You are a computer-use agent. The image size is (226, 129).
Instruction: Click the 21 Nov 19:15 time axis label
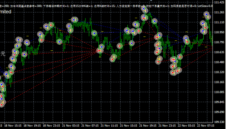(x=148, y=125)
